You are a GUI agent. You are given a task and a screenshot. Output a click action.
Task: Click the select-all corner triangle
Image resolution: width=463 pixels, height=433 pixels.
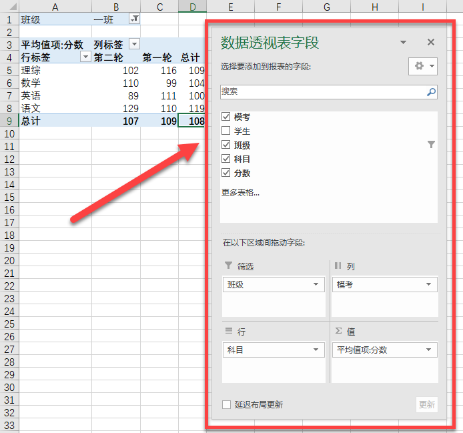point(12,7)
